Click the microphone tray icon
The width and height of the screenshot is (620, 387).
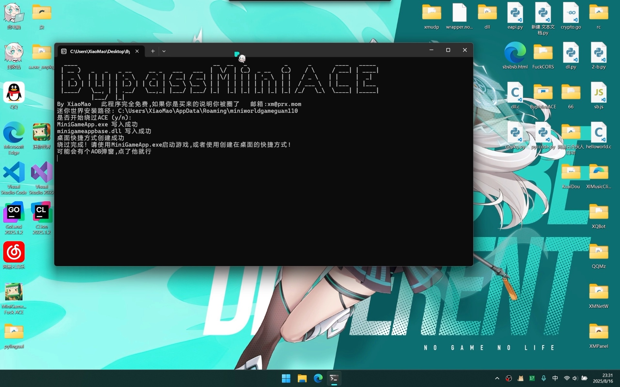coord(543,378)
